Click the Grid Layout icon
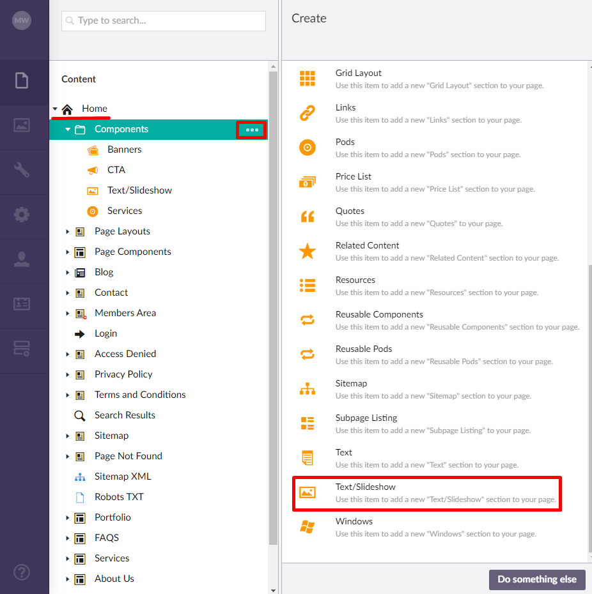Image resolution: width=592 pixels, height=594 pixels. [307, 79]
